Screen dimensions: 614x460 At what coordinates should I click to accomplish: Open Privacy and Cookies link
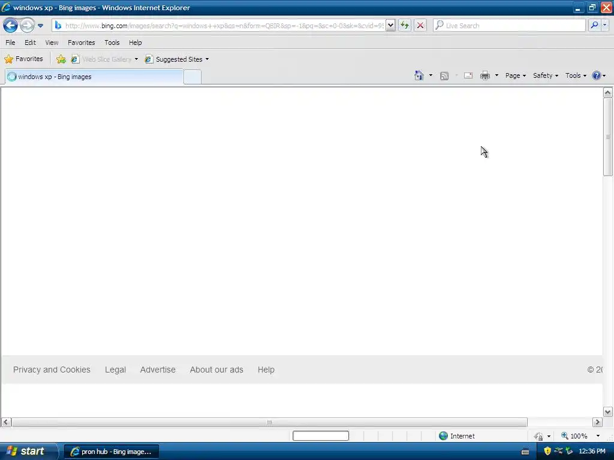(x=52, y=370)
